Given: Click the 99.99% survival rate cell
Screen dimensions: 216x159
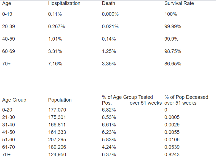Looking at the screenshot, I should (x=173, y=26).
